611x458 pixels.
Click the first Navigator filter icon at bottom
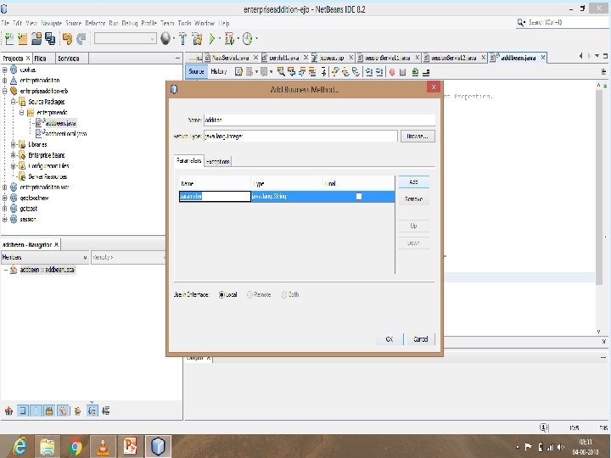pos(8,411)
